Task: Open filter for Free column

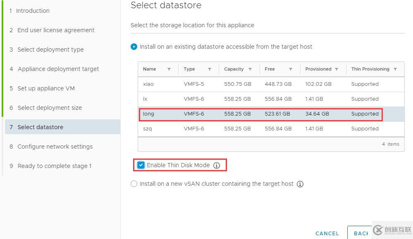Action: click(291, 69)
